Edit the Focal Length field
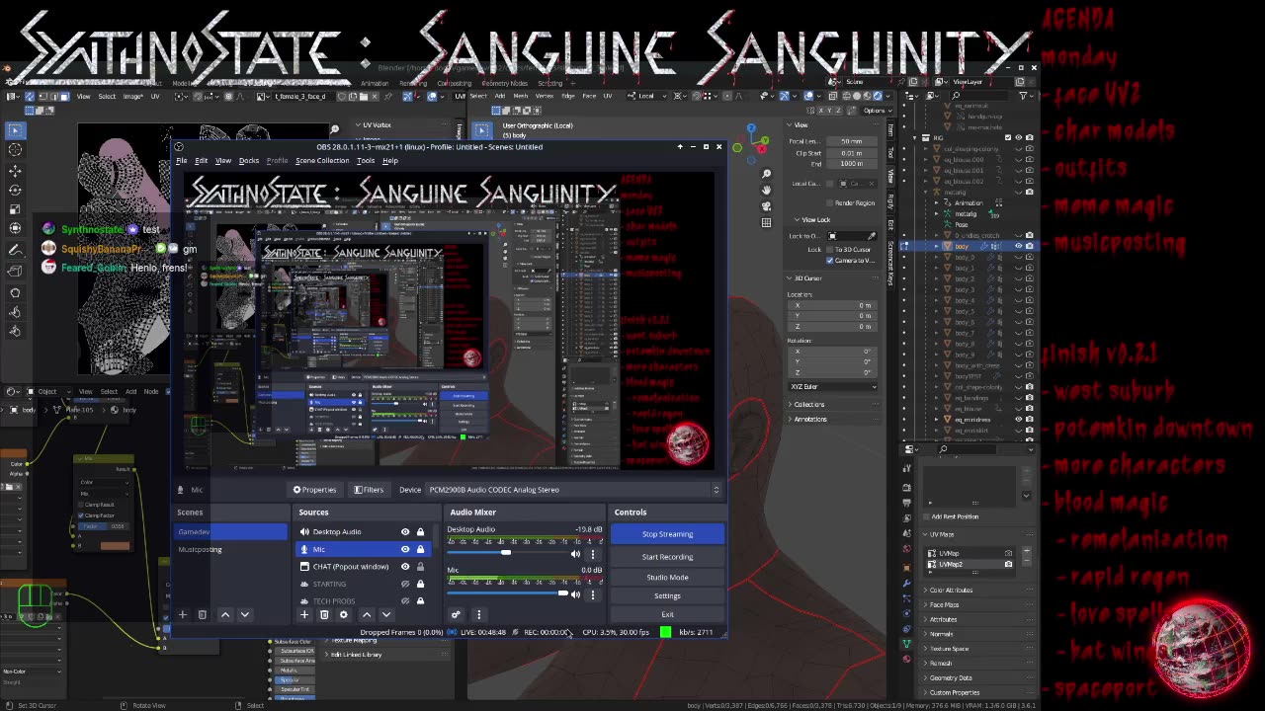This screenshot has height=711, width=1265. click(x=851, y=141)
